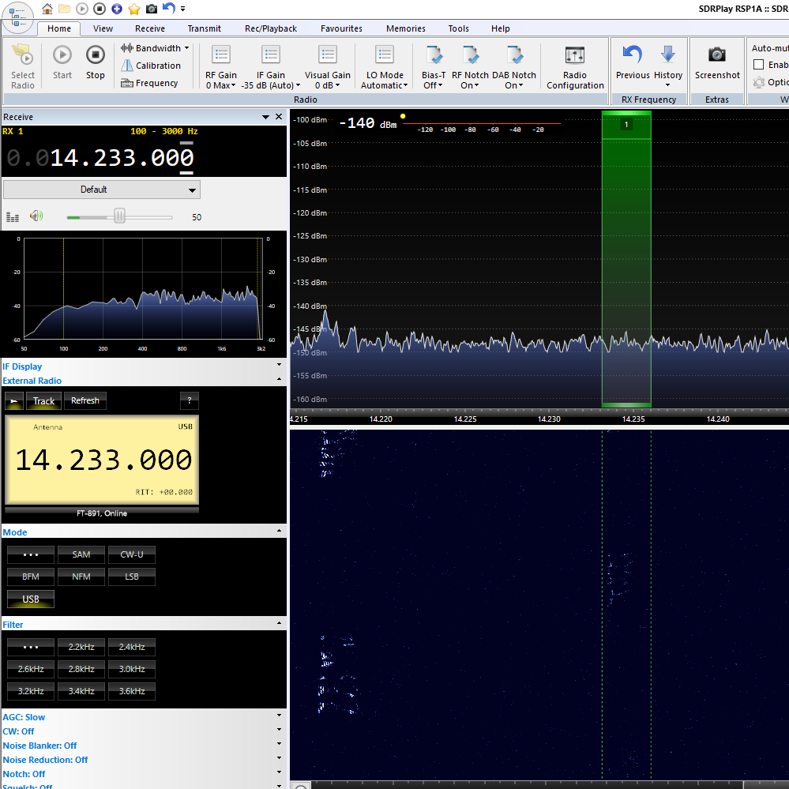Image resolution: width=789 pixels, height=789 pixels.
Task: Toggle RF Notch setting
Action: pos(470,66)
